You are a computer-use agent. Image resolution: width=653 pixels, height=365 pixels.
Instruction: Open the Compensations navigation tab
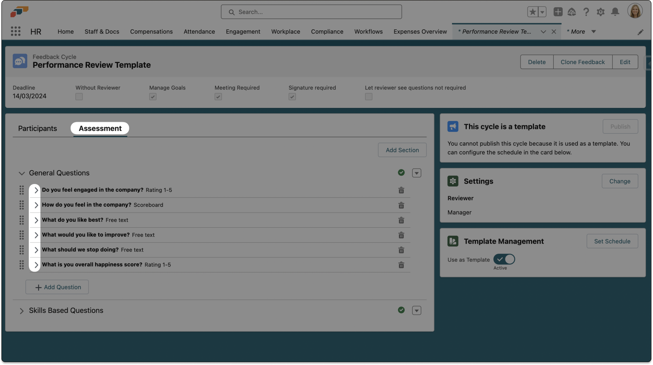151,32
